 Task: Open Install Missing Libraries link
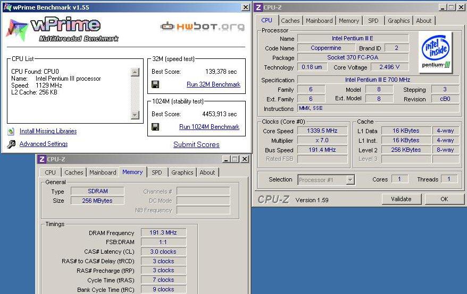pos(48,131)
